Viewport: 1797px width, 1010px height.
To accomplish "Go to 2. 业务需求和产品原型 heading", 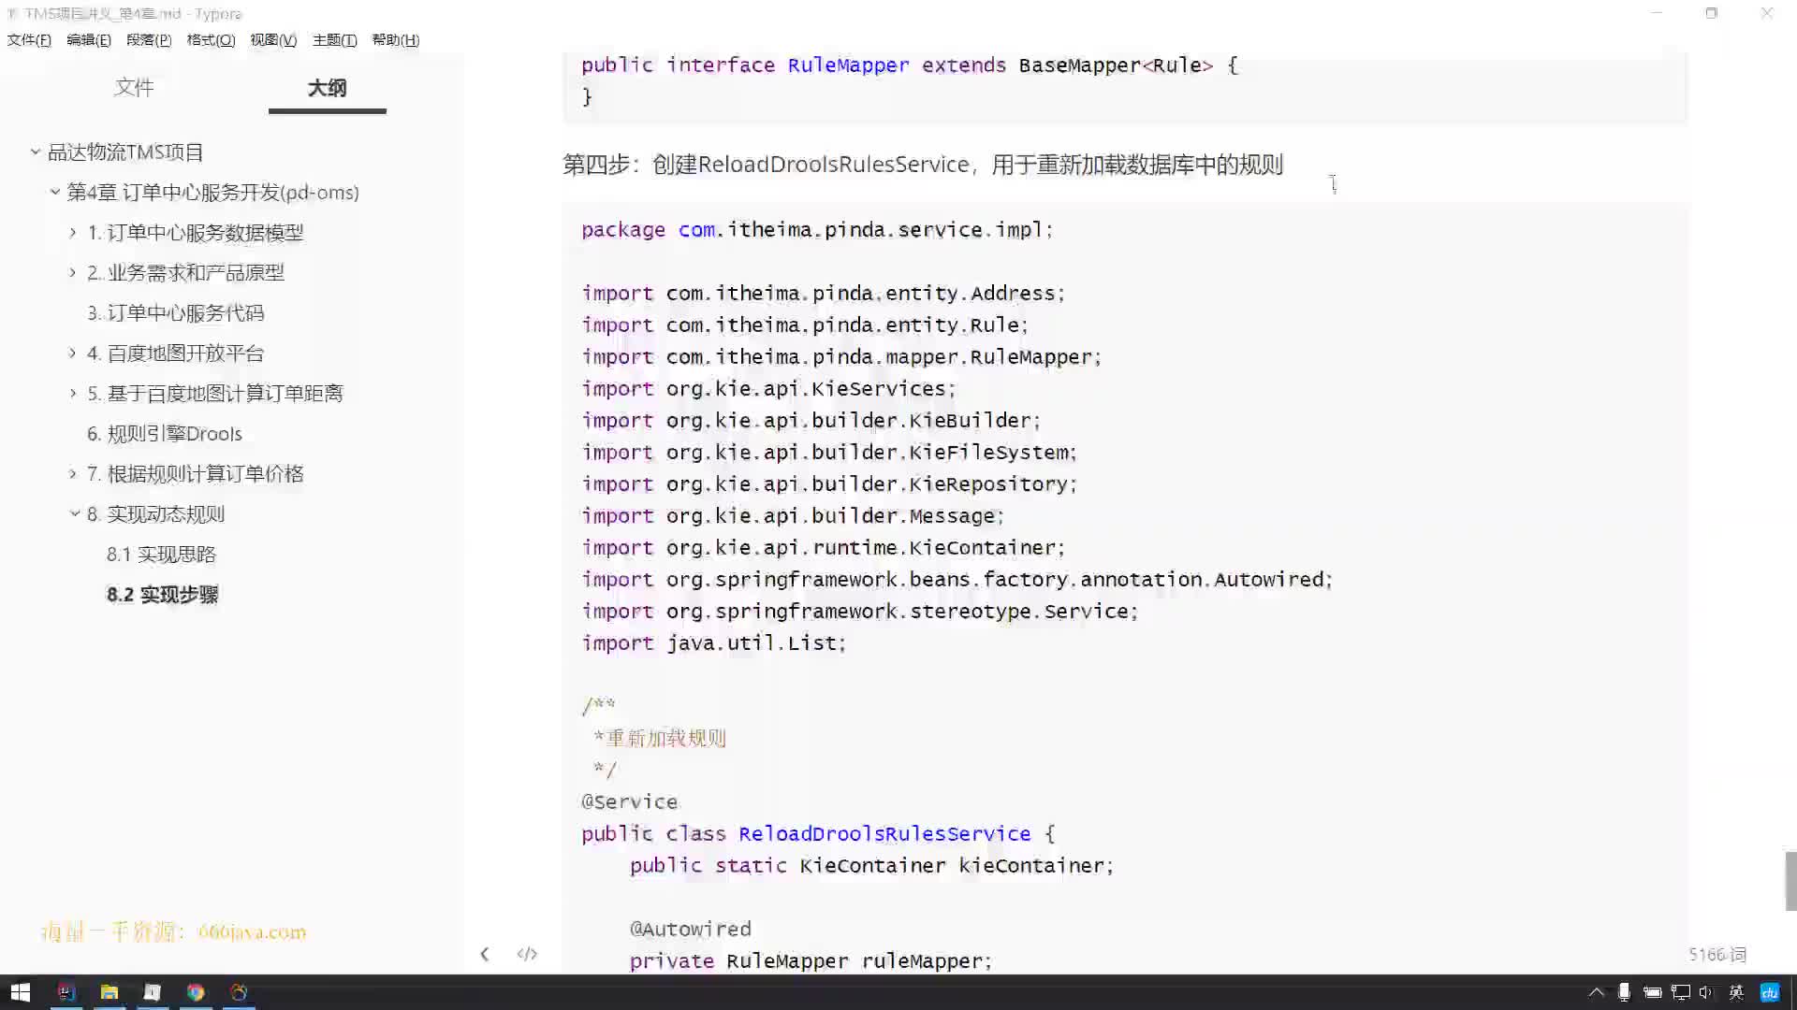I will click(185, 272).
